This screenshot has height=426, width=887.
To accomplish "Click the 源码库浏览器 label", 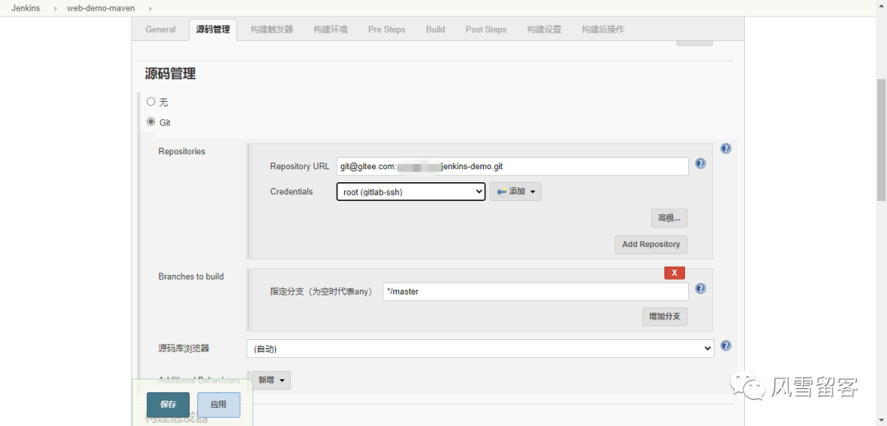I will point(183,348).
